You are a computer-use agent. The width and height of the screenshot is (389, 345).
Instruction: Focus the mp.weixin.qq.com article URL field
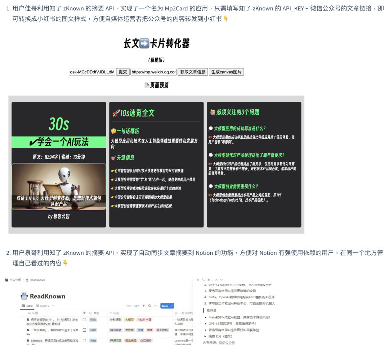[x=153, y=72]
